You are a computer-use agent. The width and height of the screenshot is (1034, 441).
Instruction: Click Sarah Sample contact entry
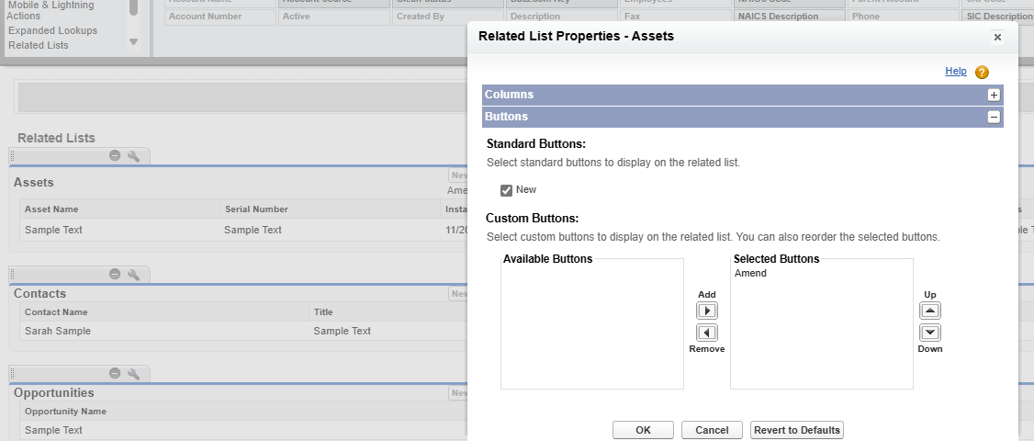[x=57, y=331]
